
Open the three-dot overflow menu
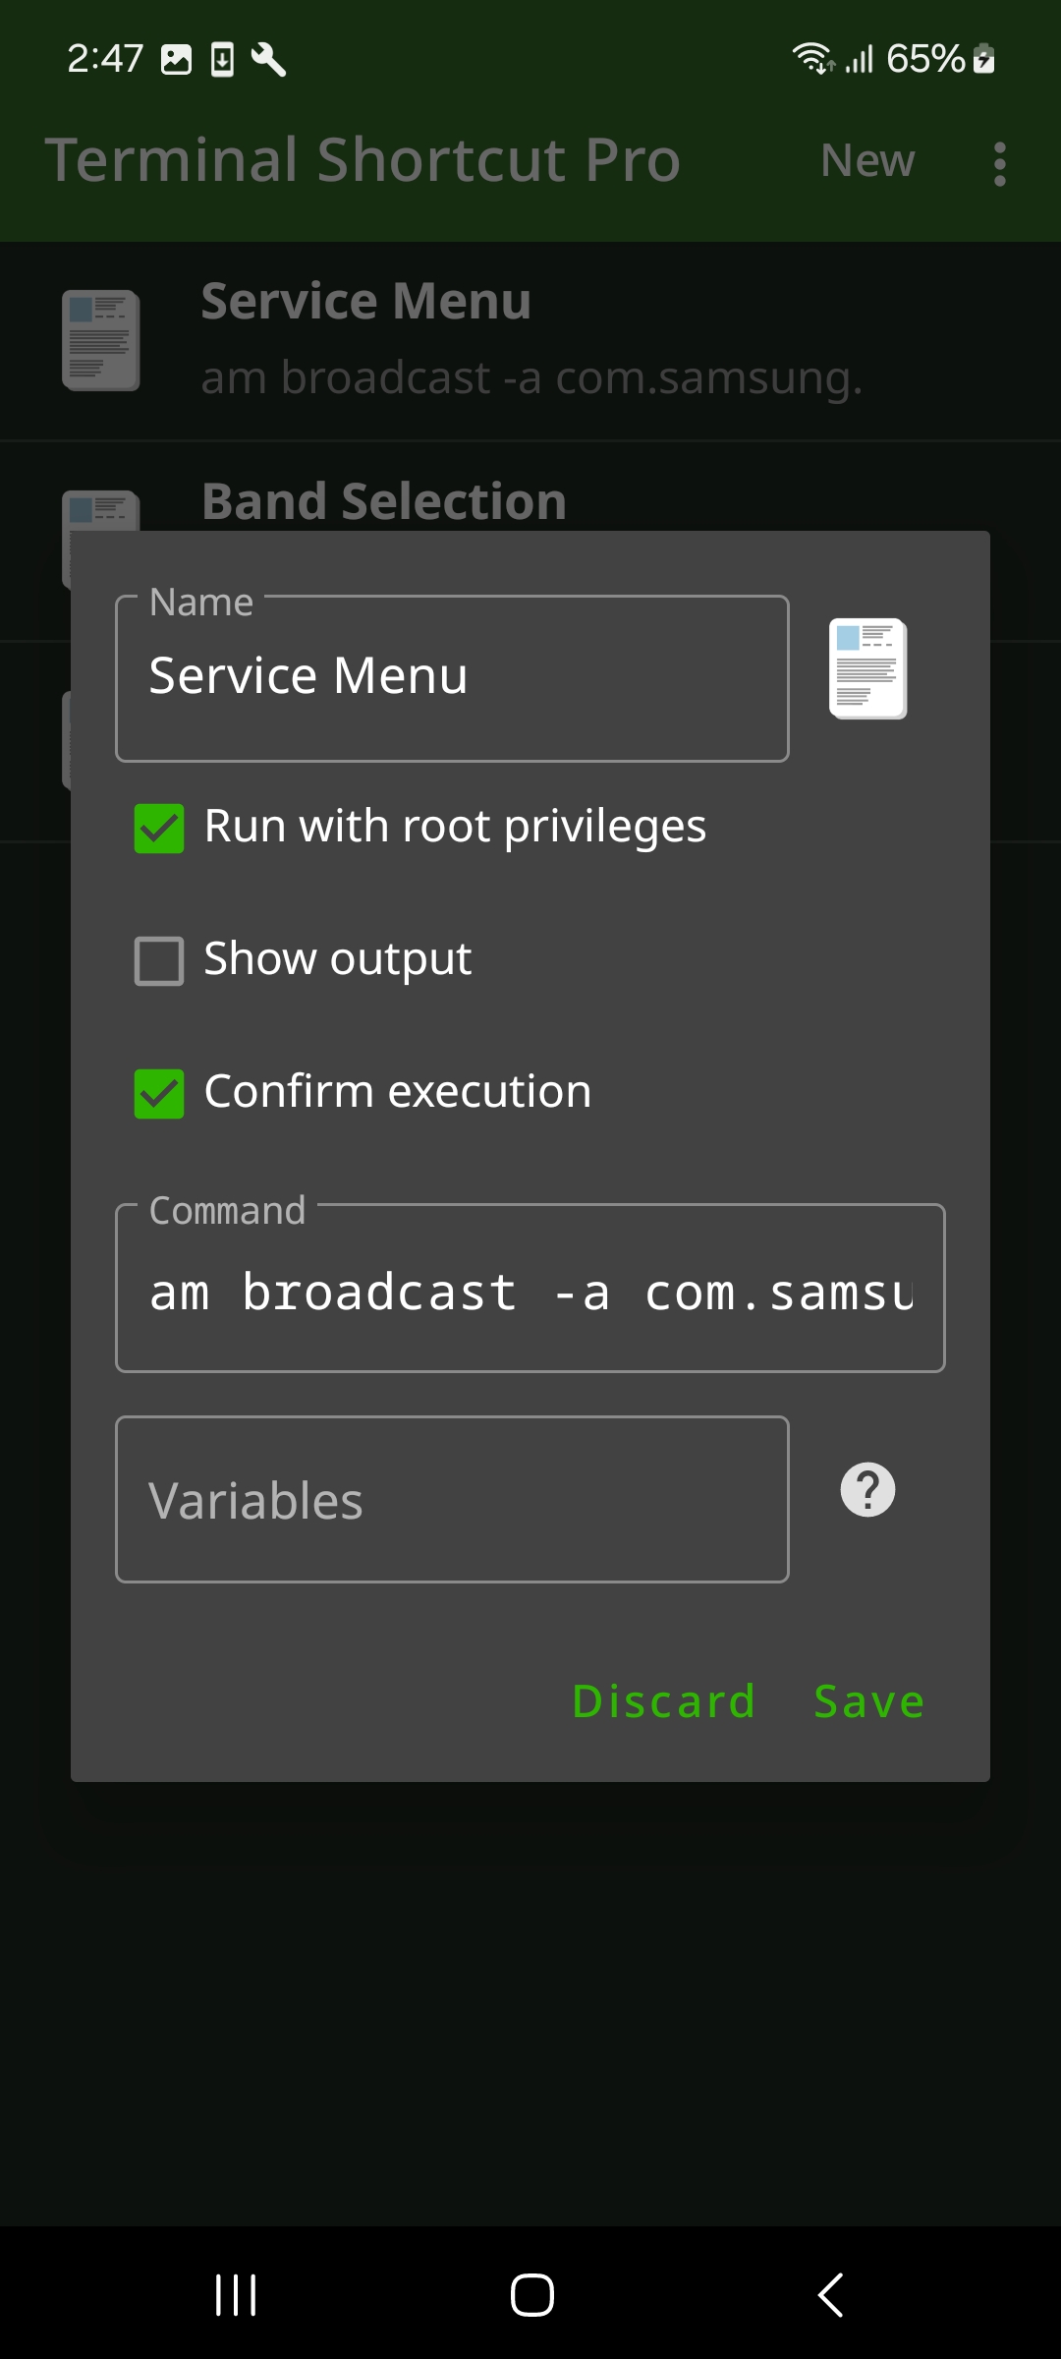[1000, 163]
